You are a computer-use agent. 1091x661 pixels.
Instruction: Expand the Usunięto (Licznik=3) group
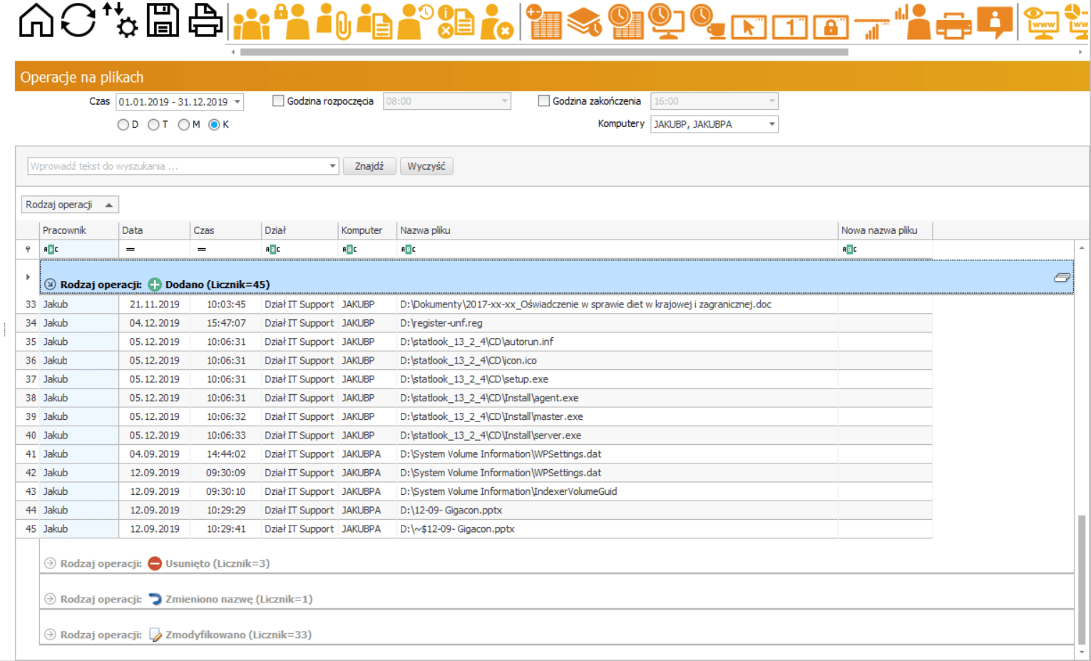click(50, 563)
